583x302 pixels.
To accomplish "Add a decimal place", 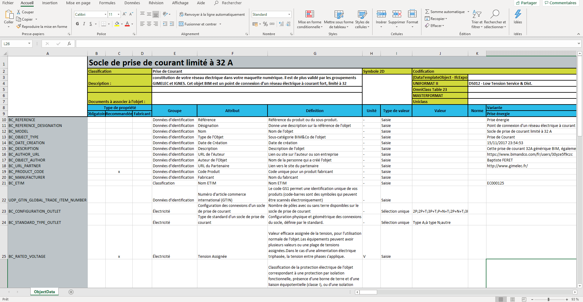I will click(281, 24).
